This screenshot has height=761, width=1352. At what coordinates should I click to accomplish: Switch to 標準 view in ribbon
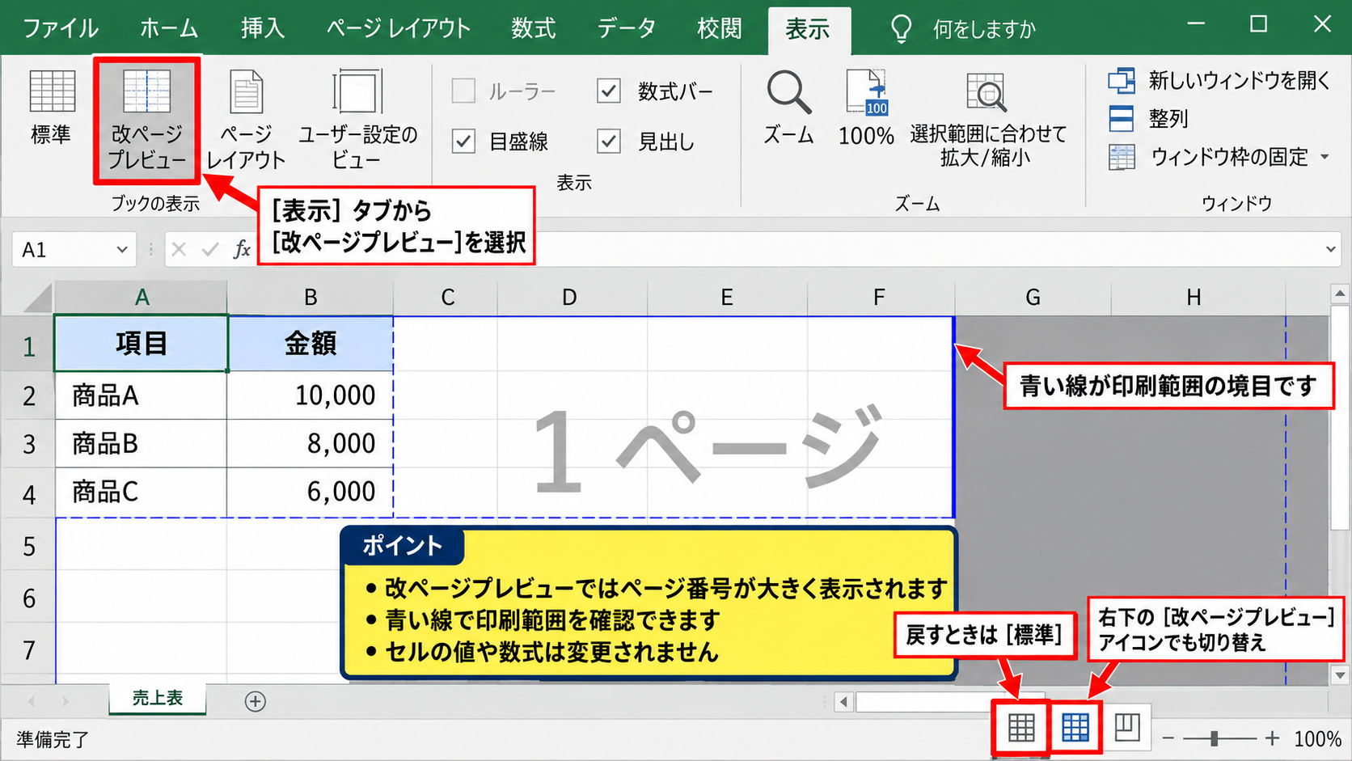pos(52,107)
